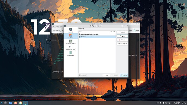Open Wi-Fi network settings in tray
The image size is (187, 105).
pyautogui.click(x=169, y=103)
